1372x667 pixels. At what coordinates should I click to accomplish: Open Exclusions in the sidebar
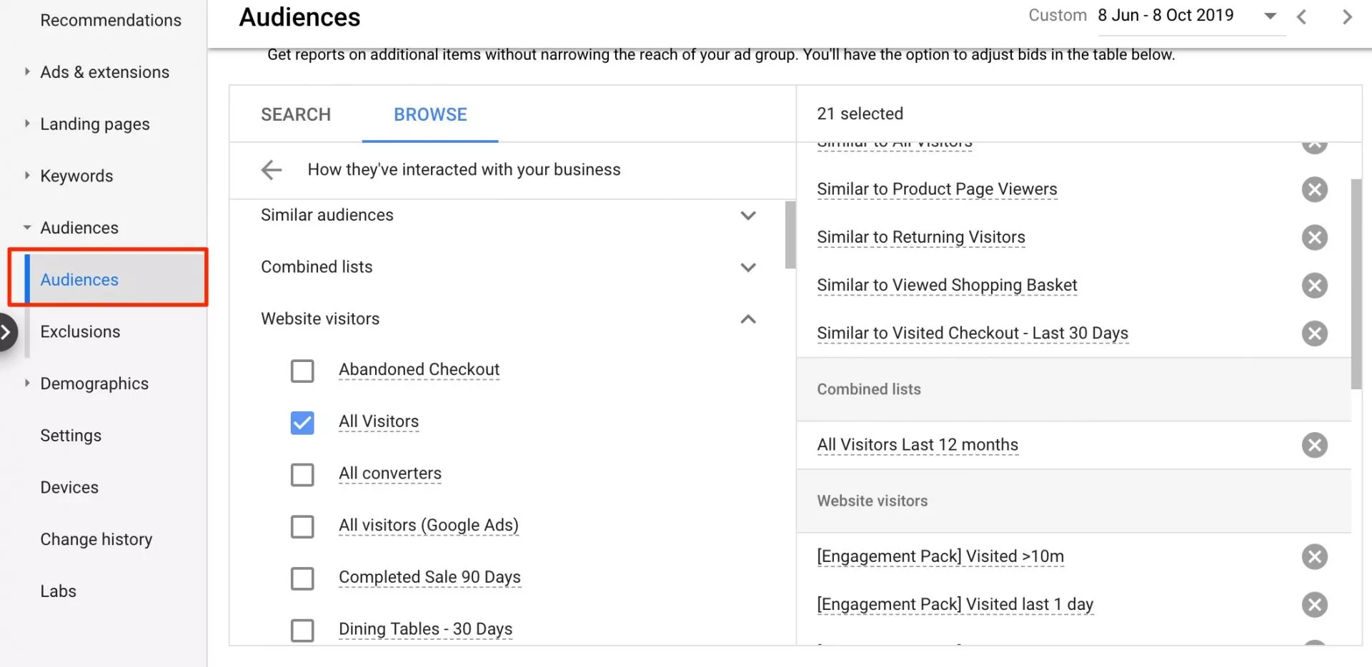[x=80, y=332]
